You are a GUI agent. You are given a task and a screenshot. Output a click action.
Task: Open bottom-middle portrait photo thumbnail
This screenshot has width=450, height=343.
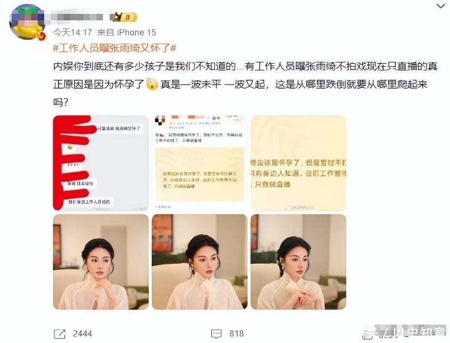tap(200, 262)
